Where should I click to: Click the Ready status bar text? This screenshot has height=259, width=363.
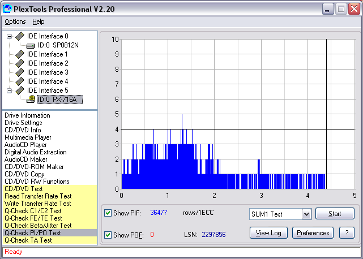tap(14, 252)
